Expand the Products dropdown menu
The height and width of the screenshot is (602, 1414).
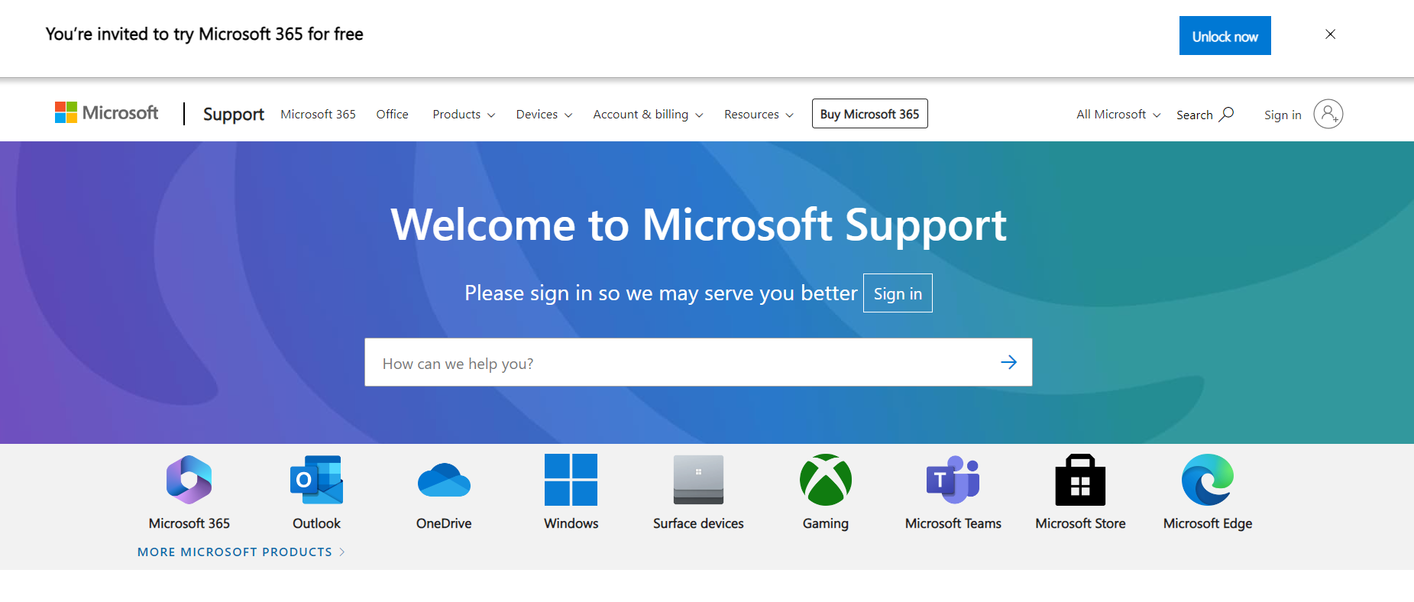coord(464,115)
